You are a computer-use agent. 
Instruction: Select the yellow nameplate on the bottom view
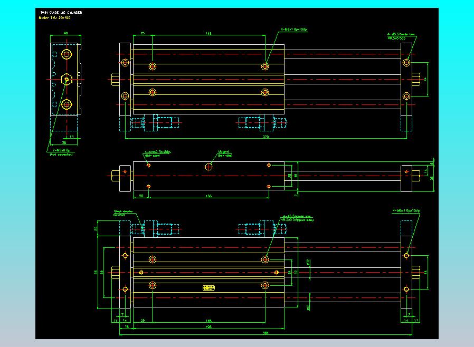(x=210, y=287)
